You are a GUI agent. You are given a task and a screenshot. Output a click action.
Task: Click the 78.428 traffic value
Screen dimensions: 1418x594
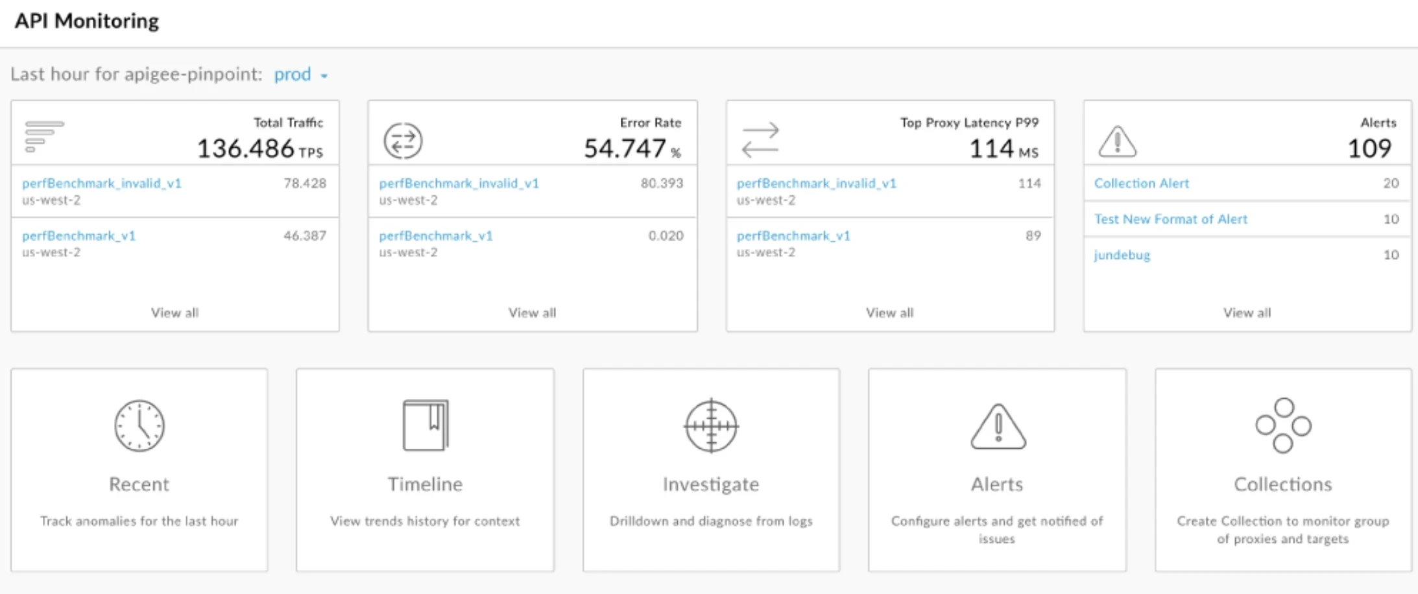click(305, 184)
